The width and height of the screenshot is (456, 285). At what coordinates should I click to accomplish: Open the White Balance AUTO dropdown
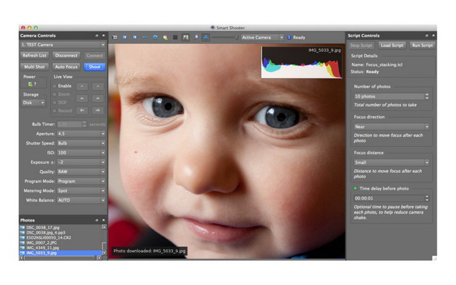(x=81, y=200)
